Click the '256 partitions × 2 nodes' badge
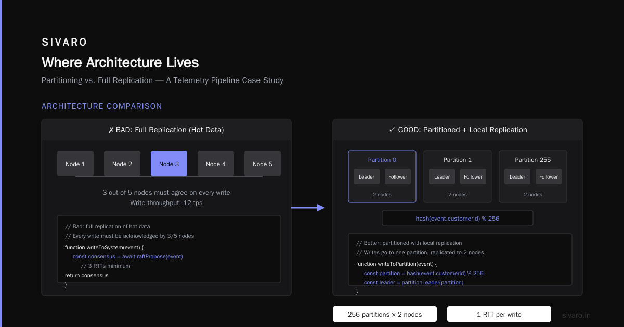Screen dimensions: 624x327 pyautogui.click(x=385, y=314)
